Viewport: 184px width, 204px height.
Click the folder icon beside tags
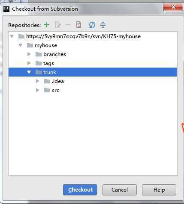point(39,63)
